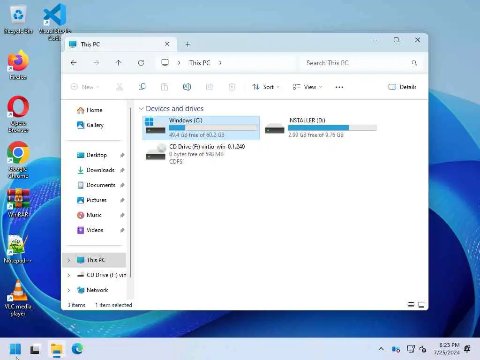The width and height of the screenshot is (480, 360).
Task: Go forward with the right arrow
Action: [x=96, y=63]
